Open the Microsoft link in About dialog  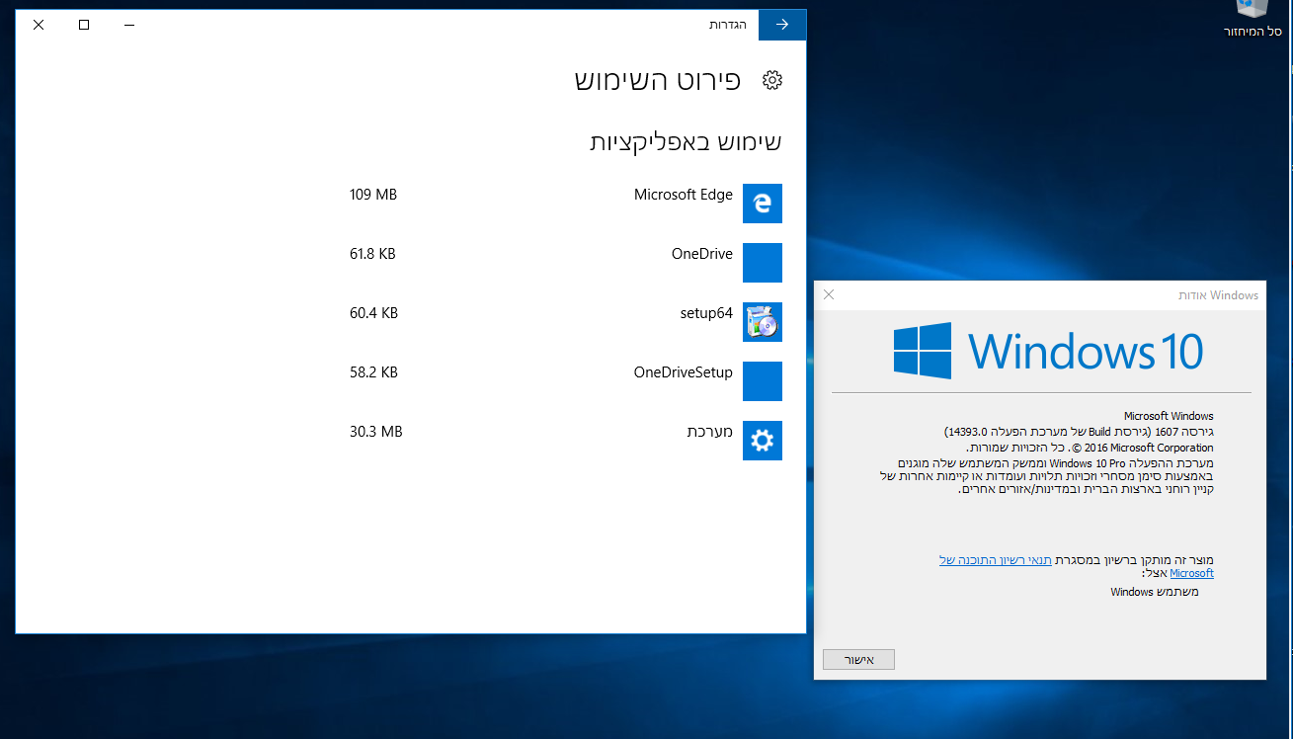click(1191, 573)
